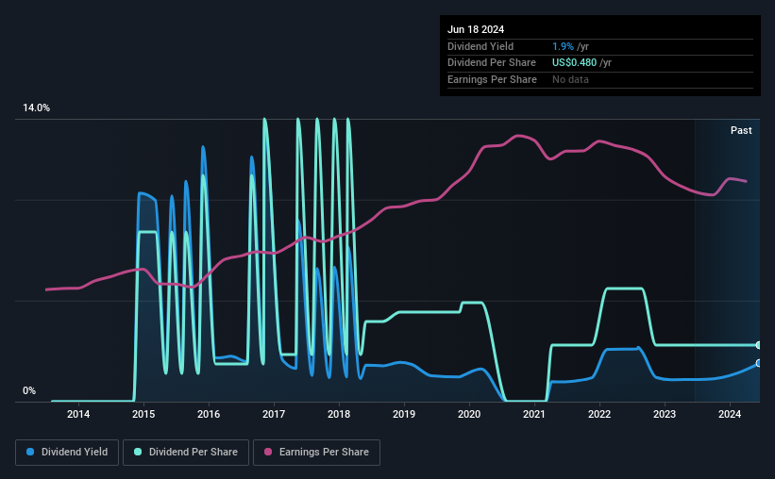This screenshot has height=479, width=775.
Task: Toggle the Earnings Per Share legend button
Action: pos(316,453)
